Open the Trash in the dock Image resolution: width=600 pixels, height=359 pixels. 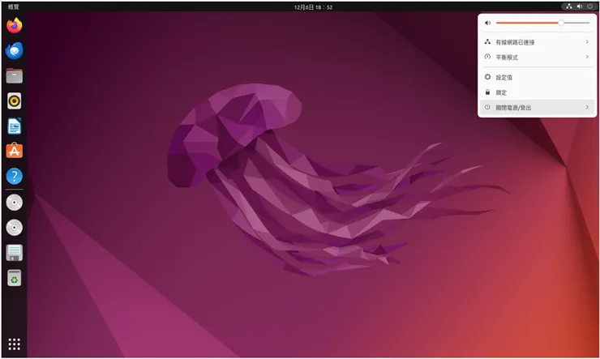(x=14, y=279)
